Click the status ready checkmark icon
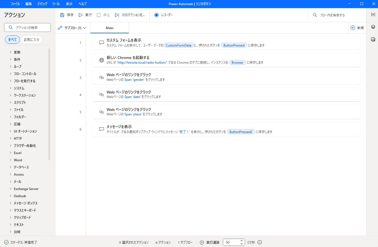 click(6, 242)
